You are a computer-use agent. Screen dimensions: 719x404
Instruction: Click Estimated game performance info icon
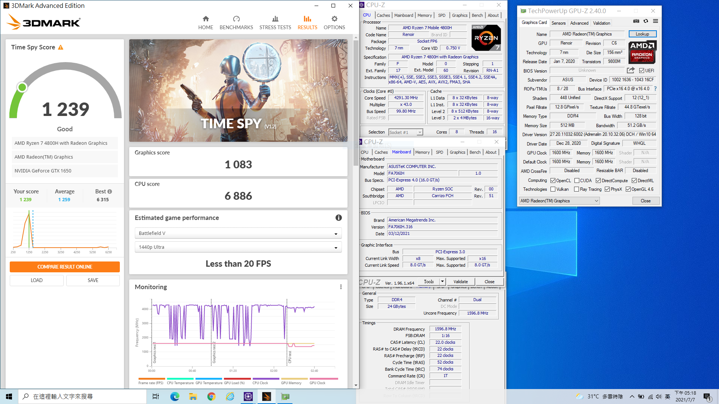tap(339, 218)
